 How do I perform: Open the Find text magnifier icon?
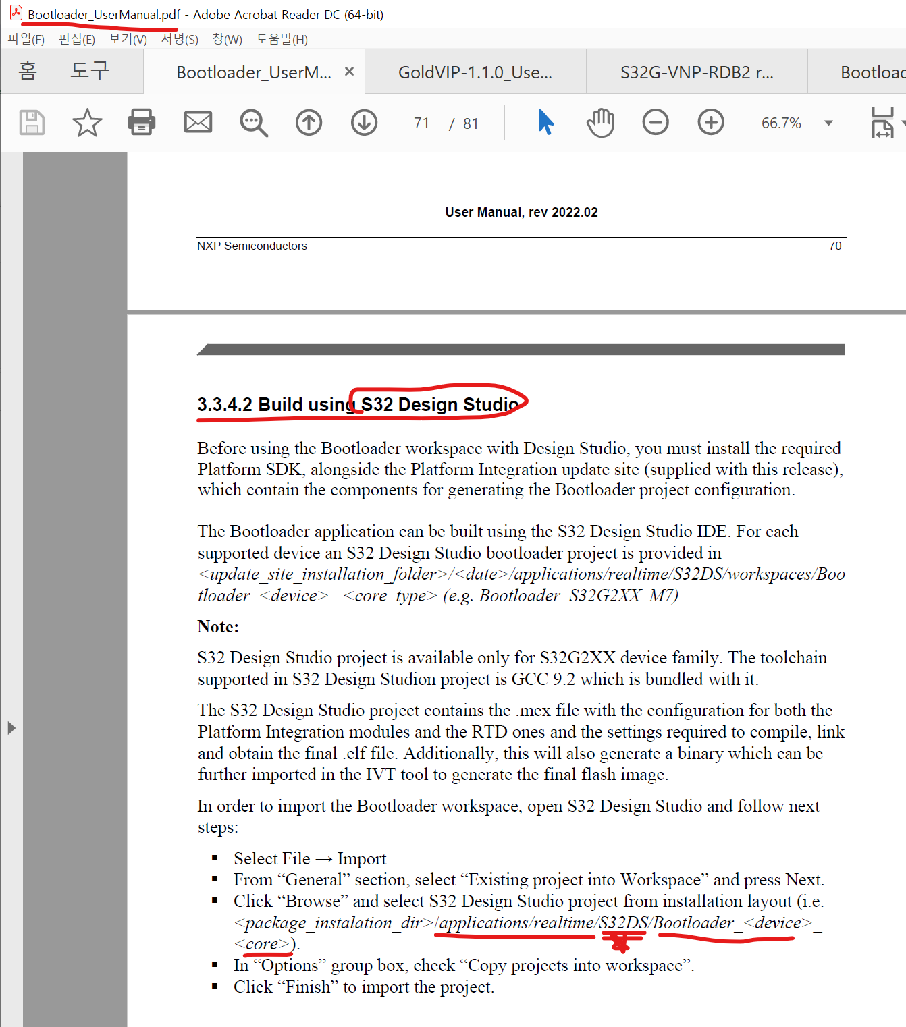click(x=254, y=123)
